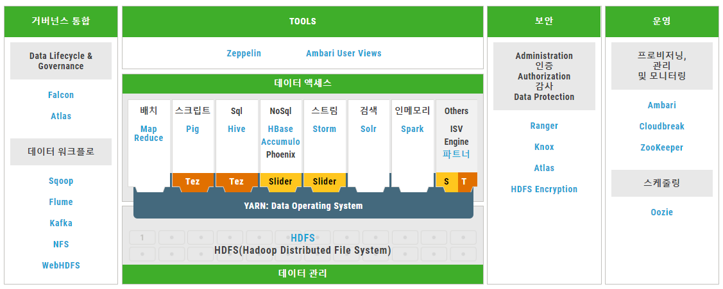Open the Cloudbreak link
Viewport: 723px width, 289px height.
click(x=662, y=126)
